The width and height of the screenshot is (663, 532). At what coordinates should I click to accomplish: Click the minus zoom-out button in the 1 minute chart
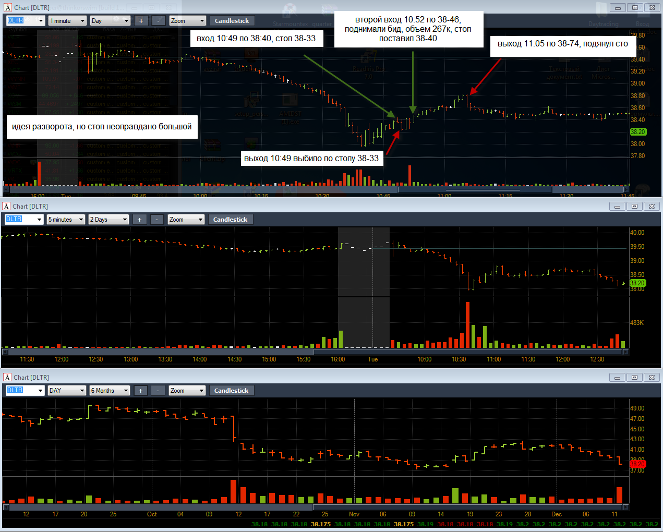click(x=159, y=21)
